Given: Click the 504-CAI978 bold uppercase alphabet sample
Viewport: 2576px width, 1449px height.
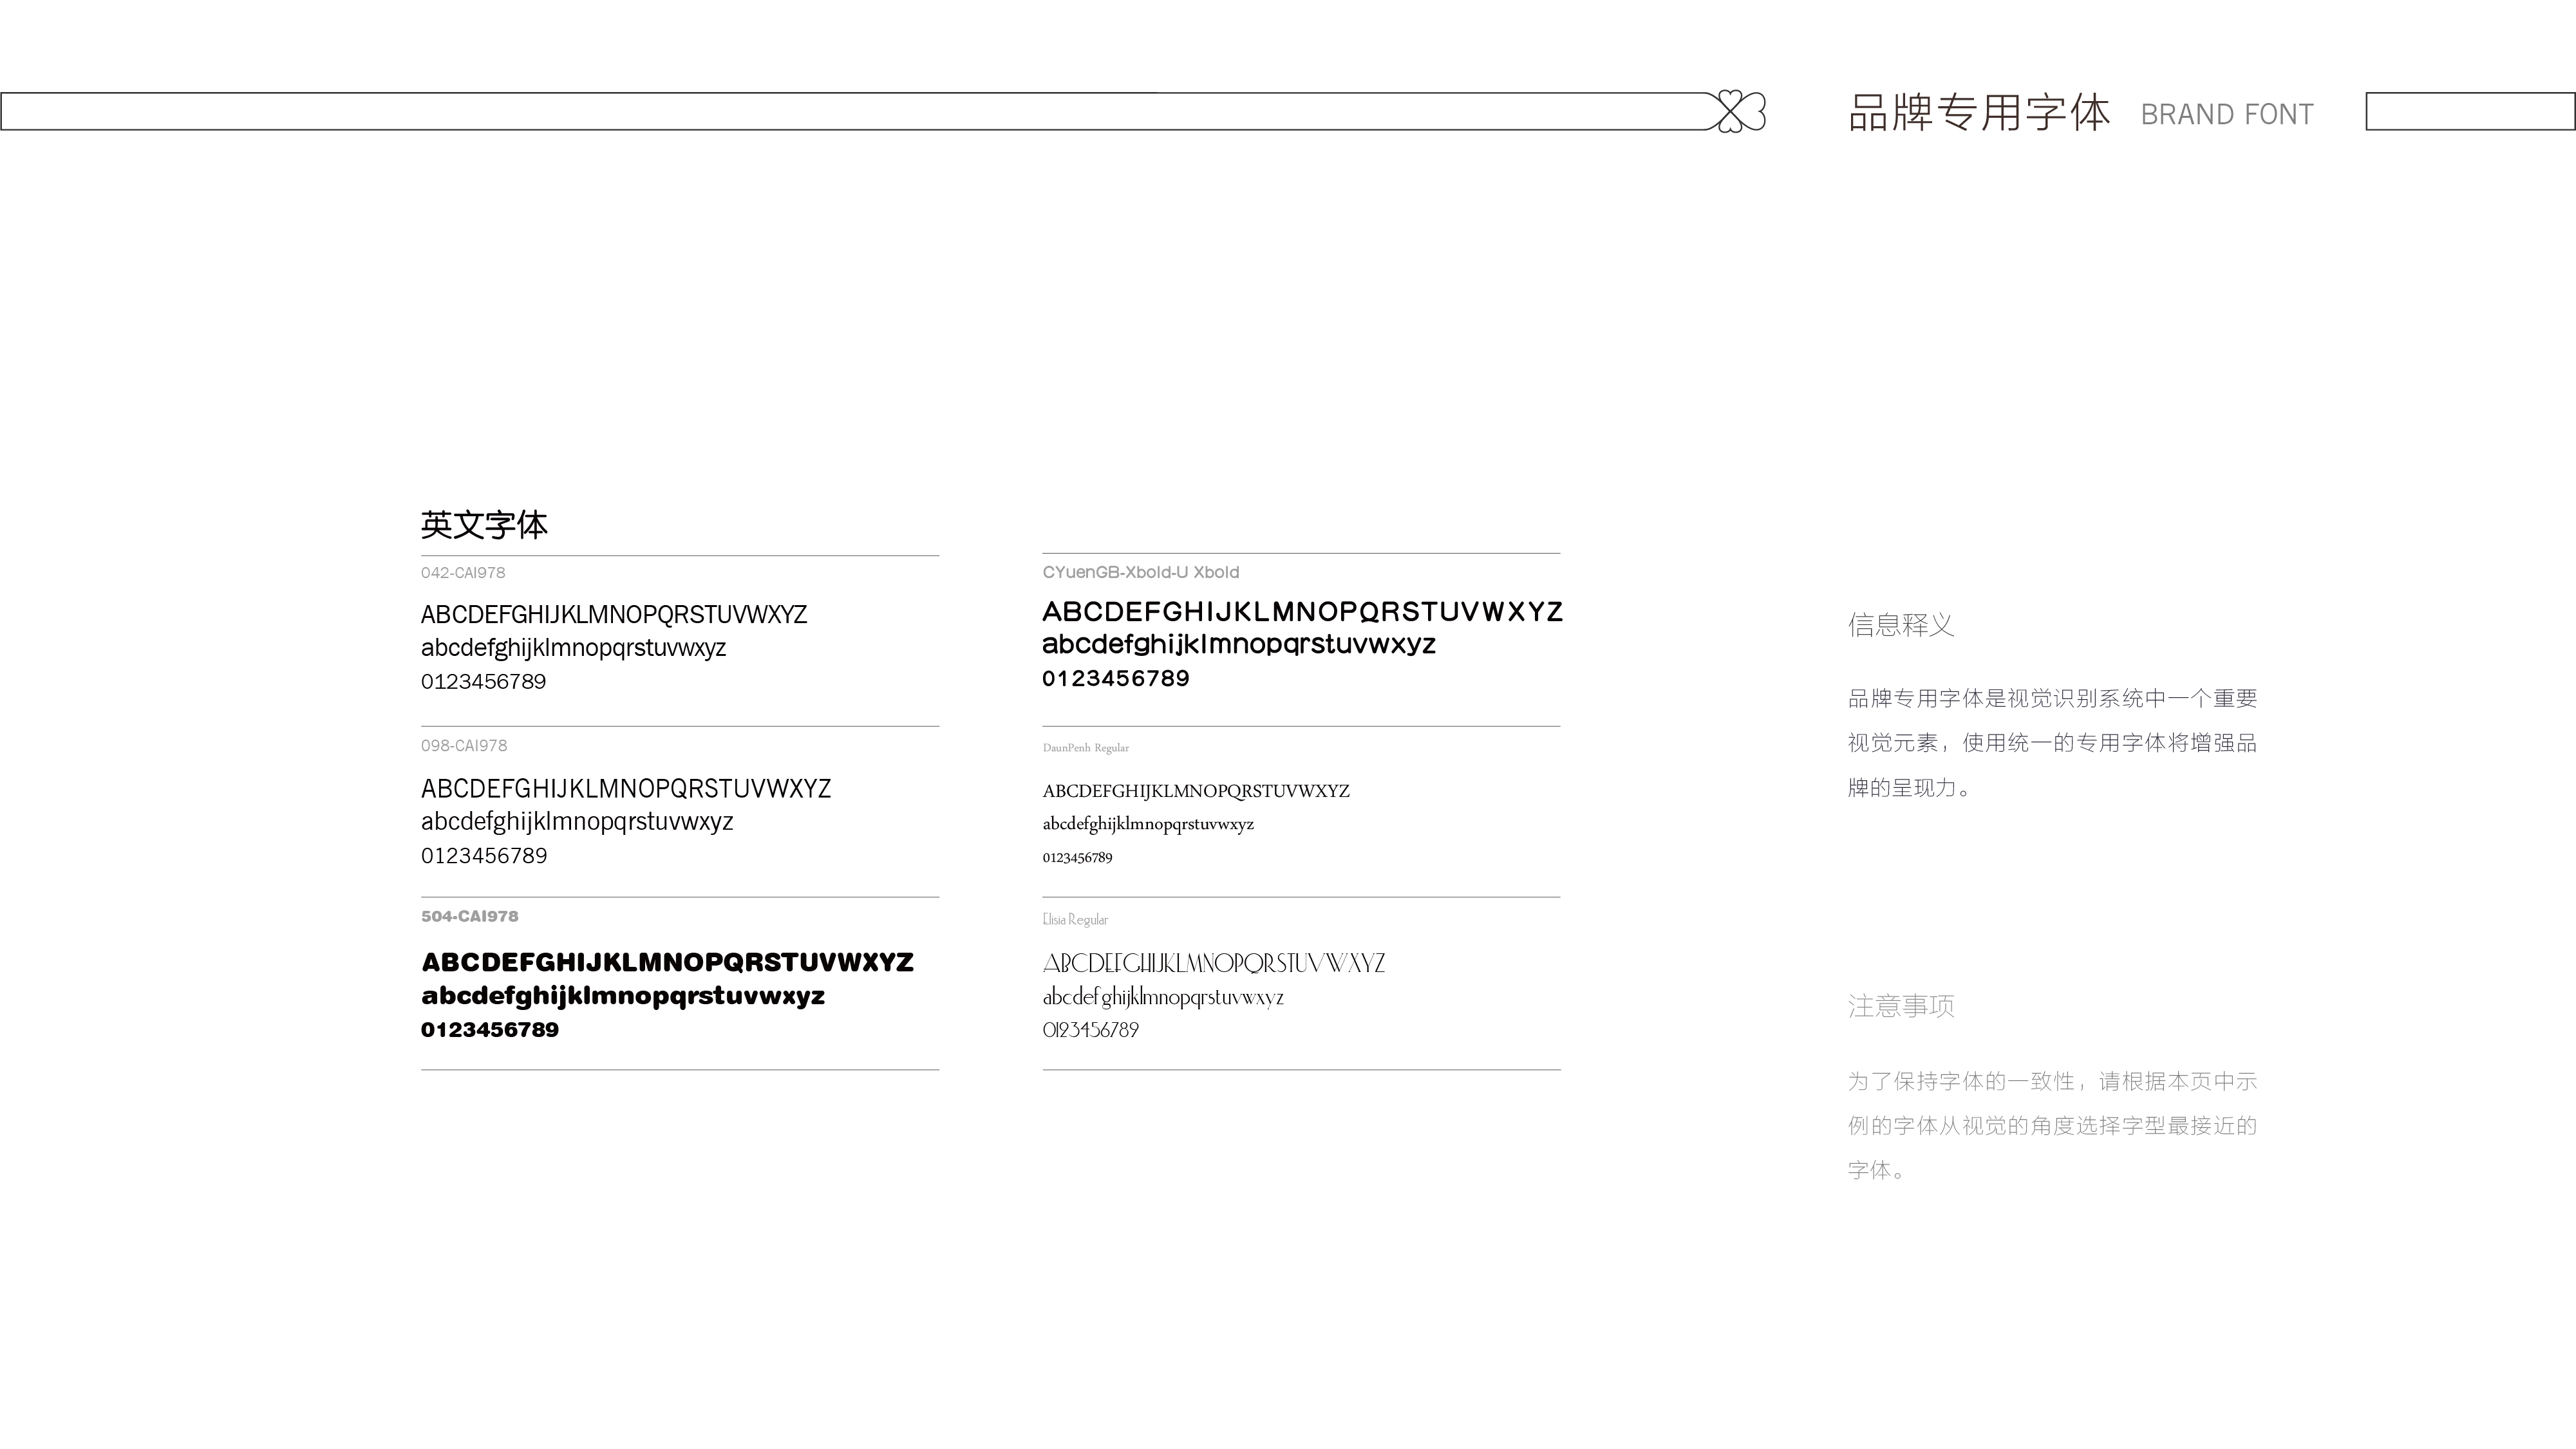Looking at the screenshot, I should pyautogui.click(x=667, y=962).
